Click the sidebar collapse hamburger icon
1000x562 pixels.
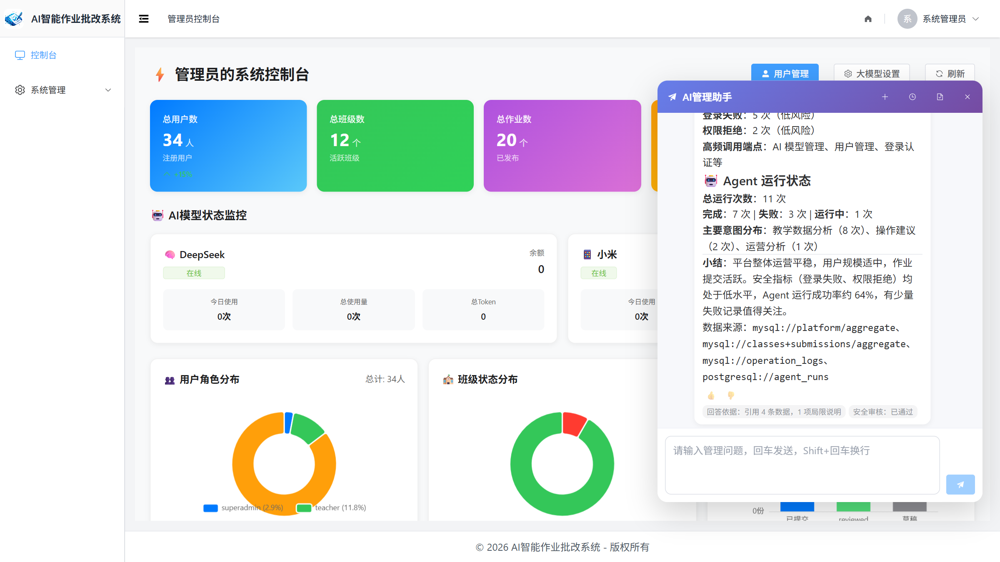(144, 19)
